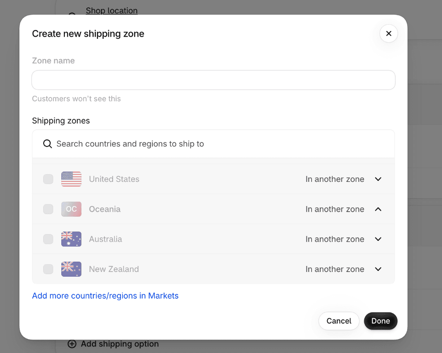Click the Shipping zones heading

[61, 121]
